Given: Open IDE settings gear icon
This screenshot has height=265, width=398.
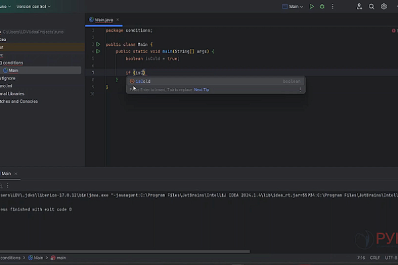Looking at the screenshot, I should (x=384, y=7).
